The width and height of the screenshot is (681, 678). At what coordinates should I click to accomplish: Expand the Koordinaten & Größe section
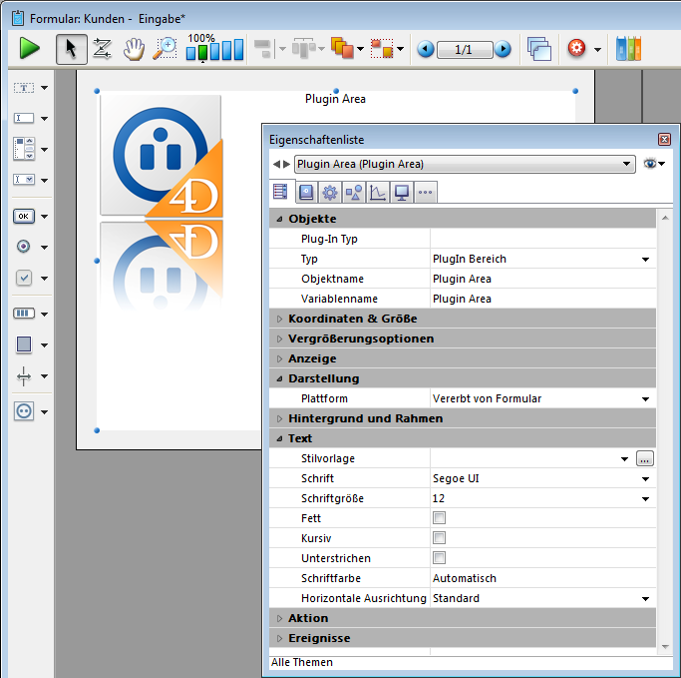(x=280, y=319)
